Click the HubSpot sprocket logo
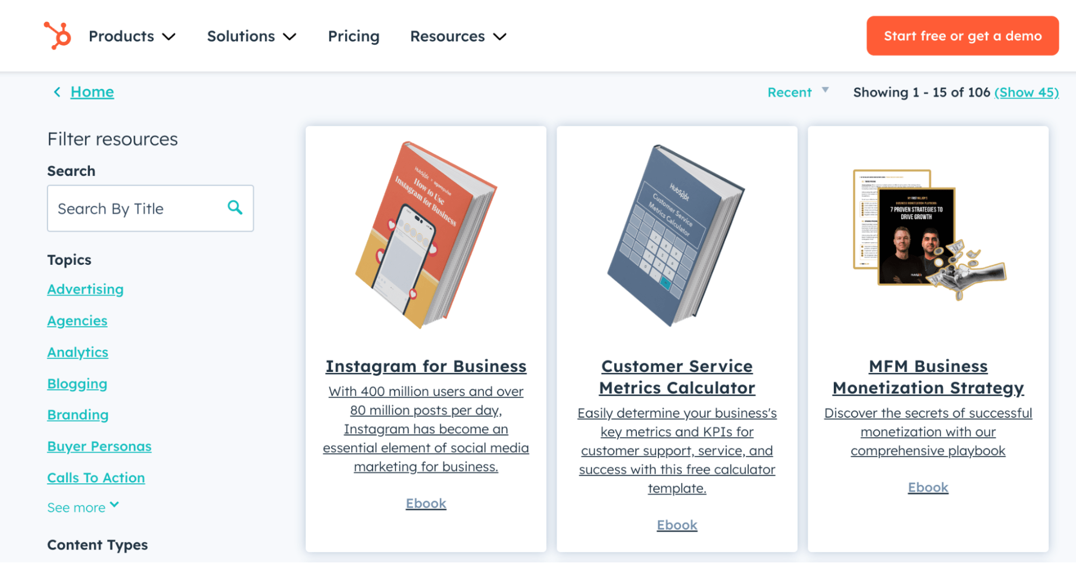The image size is (1076, 563). click(57, 36)
